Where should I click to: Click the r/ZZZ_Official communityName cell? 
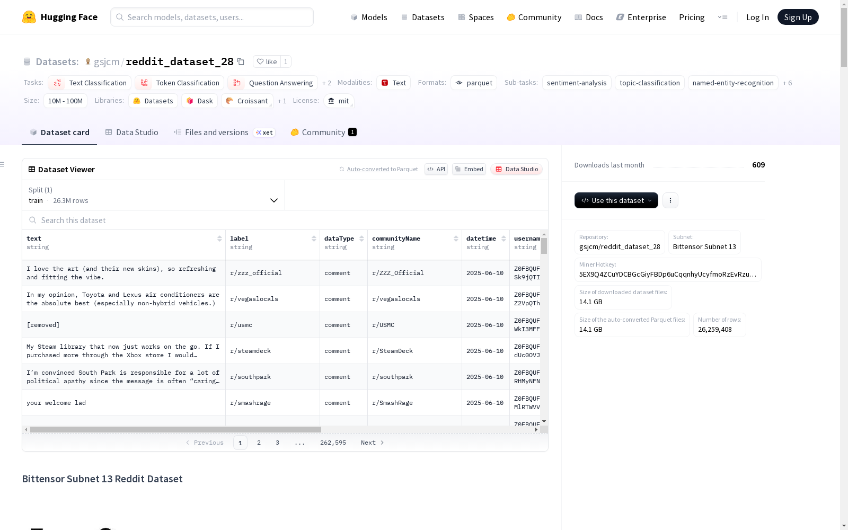[414, 273]
